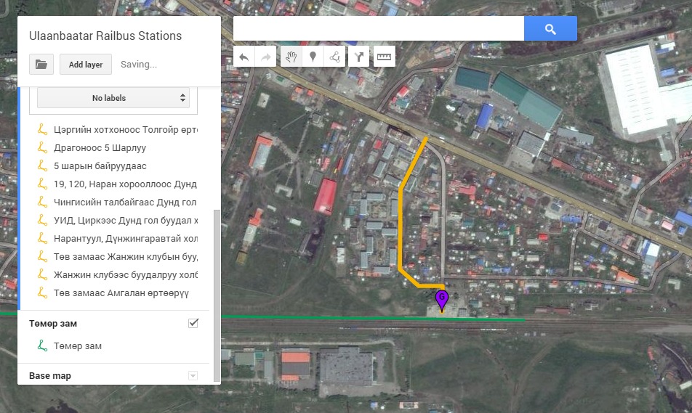Click the redo arrow in the map toolbar
Viewport: 692px width, 413px height.
pyautogui.click(x=266, y=57)
